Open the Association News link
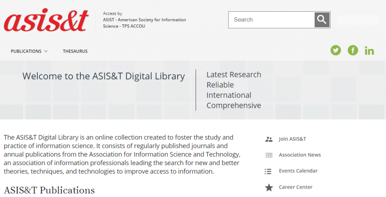The height and width of the screenshot is (197, 386). click(300, 155)
